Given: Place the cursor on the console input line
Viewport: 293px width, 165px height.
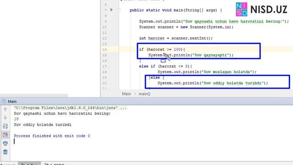Looking at the screenshot, I should click(x=14, y=142).
